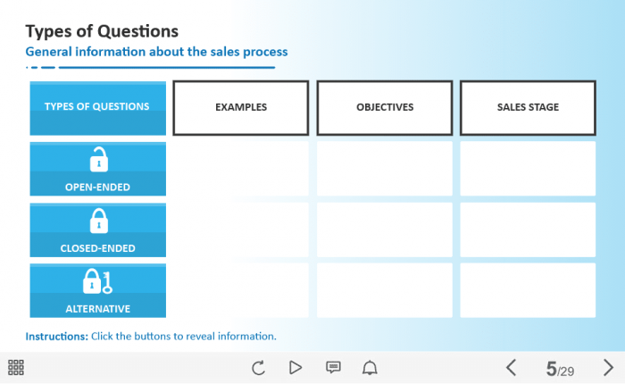Viewport: 625px width, 384px height.
Task: Click the slide counter 5/29
Action: pos(560,369)
